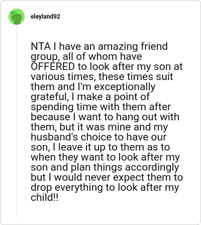
Task: Click the line starting 'them, but it was mine'
Action: (x=99, y=127)
